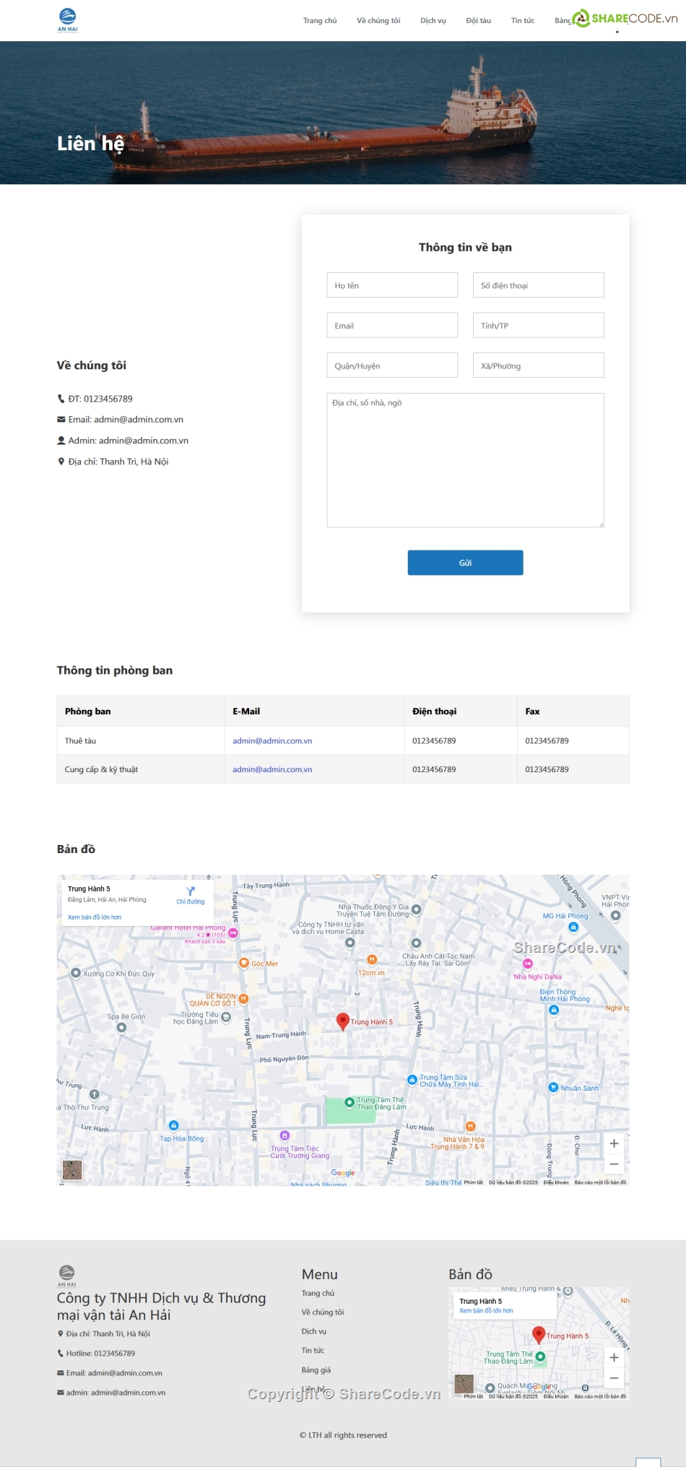Viewport: 686px width, 1467px height.
Task: Switch footer map to satellite thumbnail
Action: pos(464,1384)
